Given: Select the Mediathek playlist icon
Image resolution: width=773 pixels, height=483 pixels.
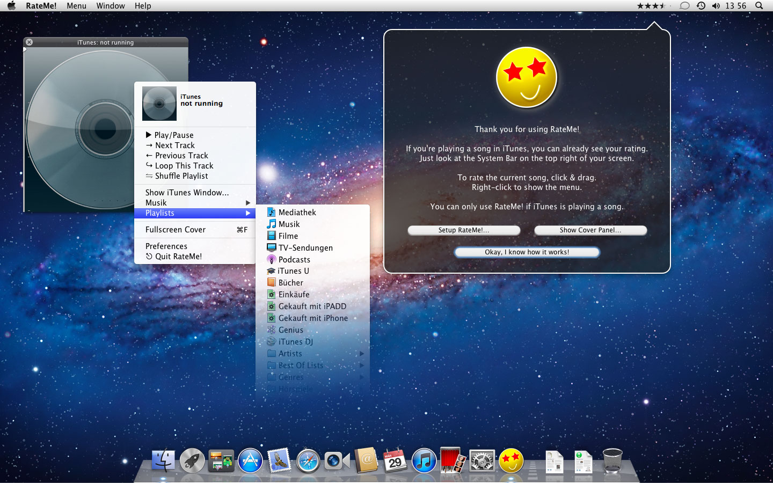Looking at the screenshot, I should tap(272, 213).
